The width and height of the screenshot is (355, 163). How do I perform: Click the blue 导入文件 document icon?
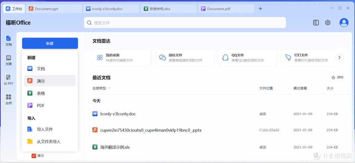(30, 129)
